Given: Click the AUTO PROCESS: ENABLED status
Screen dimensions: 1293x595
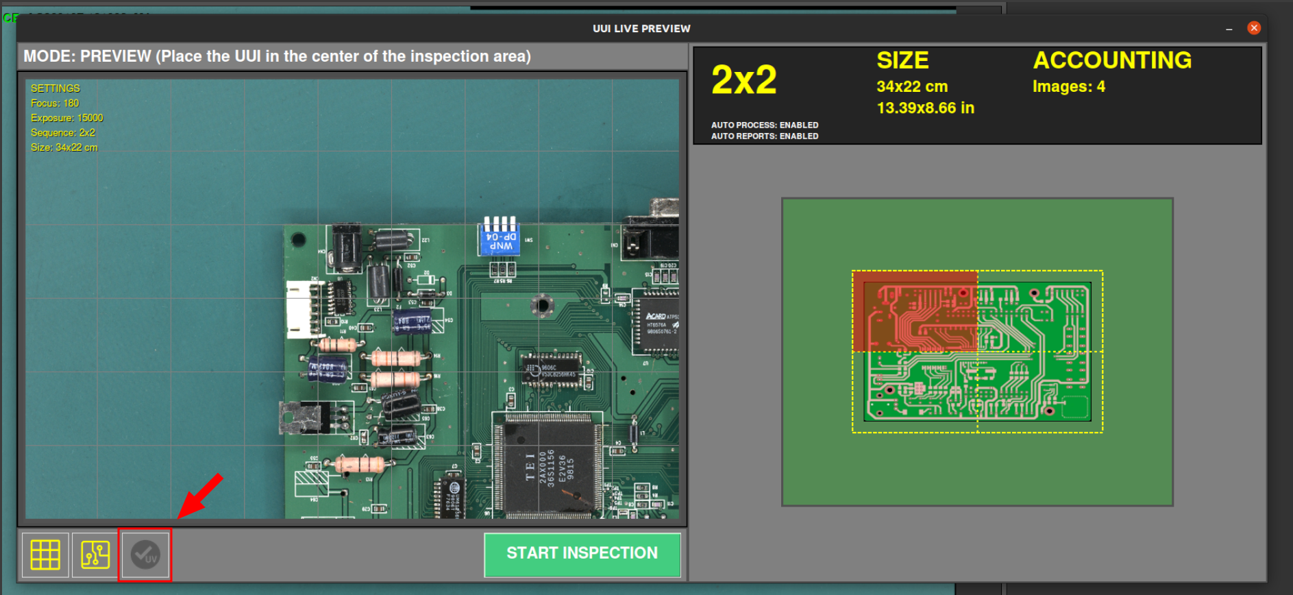Looking at the screenshot, I should [765, 125].
